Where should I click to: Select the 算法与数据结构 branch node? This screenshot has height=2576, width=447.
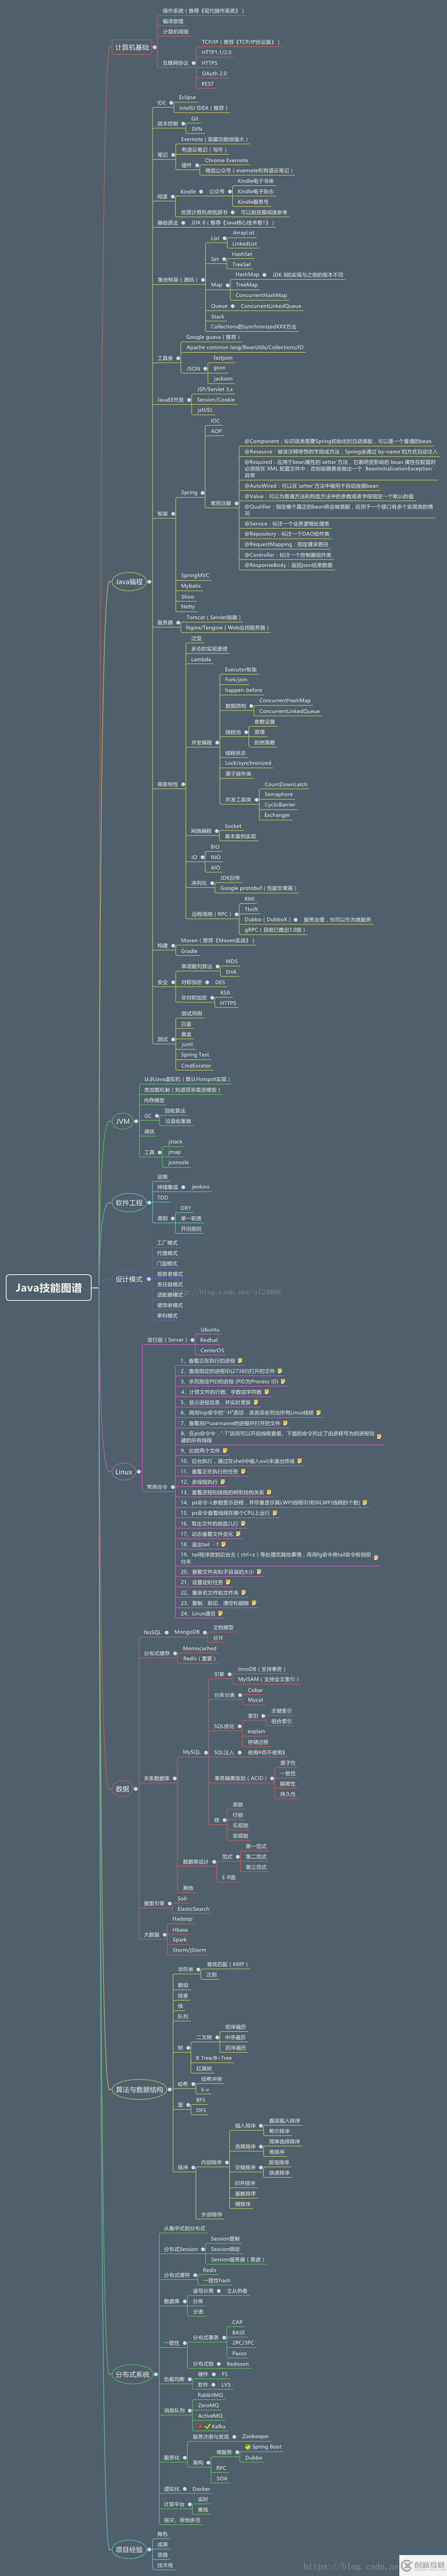[139, 2089]
